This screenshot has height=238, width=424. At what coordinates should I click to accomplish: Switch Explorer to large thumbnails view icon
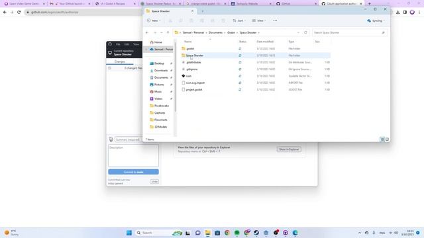[x=387, y=139]
